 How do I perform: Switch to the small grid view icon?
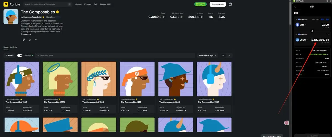[229, 56]
